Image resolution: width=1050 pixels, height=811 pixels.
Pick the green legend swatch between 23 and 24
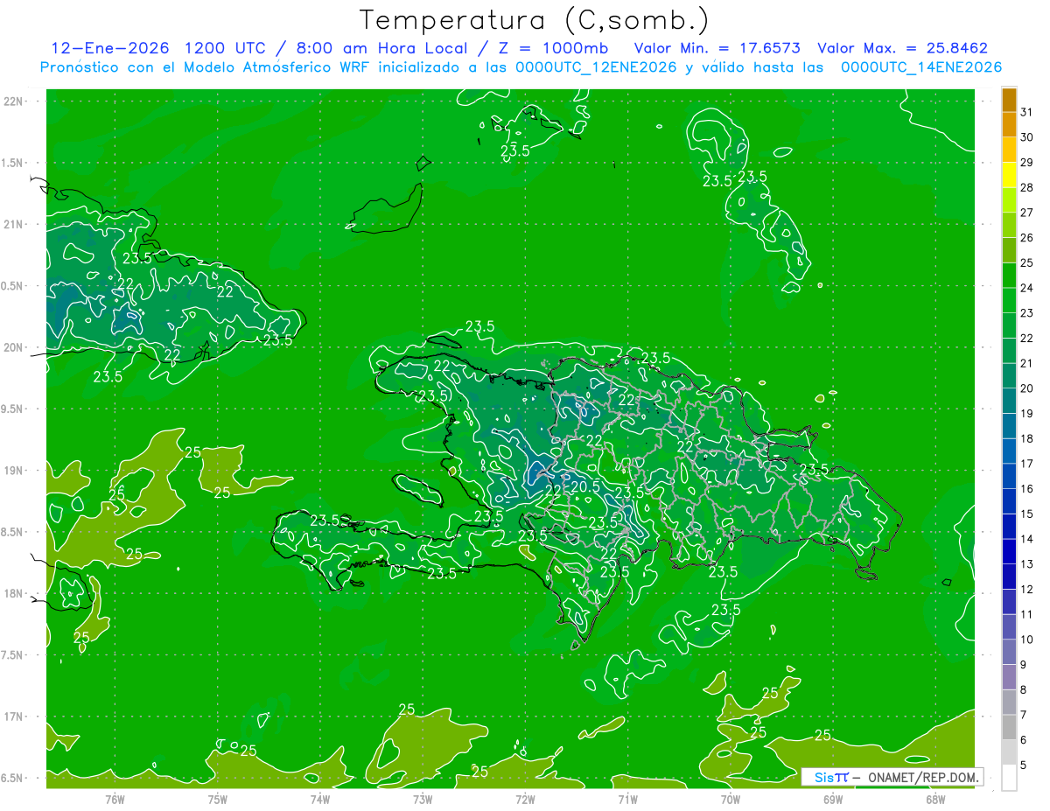pyautogui.click(x=1010, y=301)
